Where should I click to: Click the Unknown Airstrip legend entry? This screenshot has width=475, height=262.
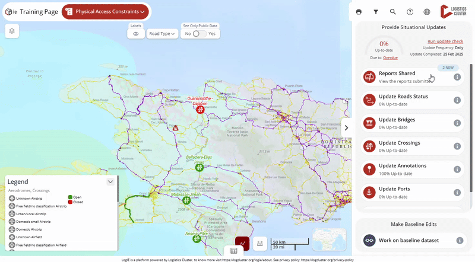click(26, 199)
